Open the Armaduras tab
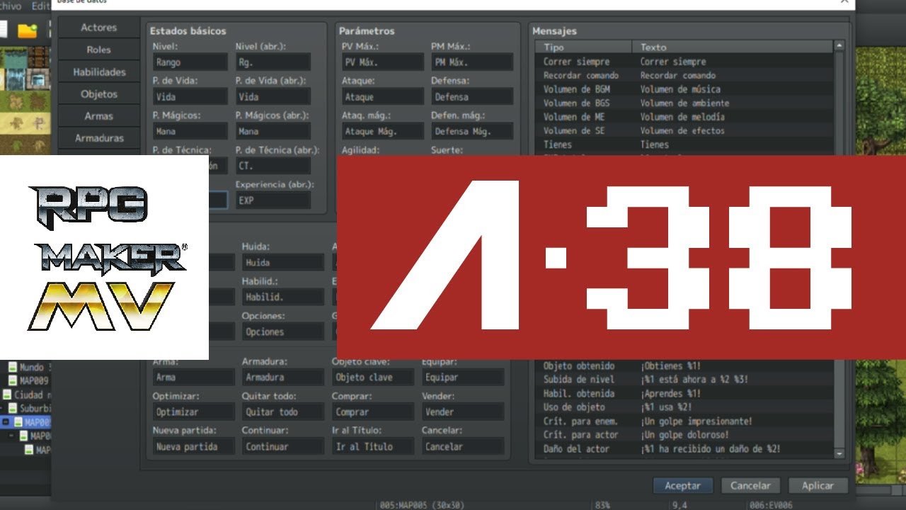The height and width of the screenshot is (510, 906). coord(98,137)
